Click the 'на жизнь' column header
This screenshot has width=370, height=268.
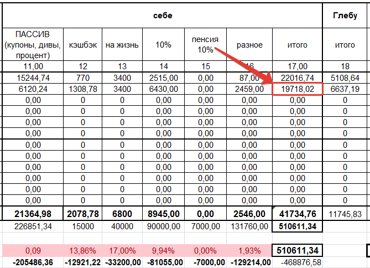click(122, 45)
